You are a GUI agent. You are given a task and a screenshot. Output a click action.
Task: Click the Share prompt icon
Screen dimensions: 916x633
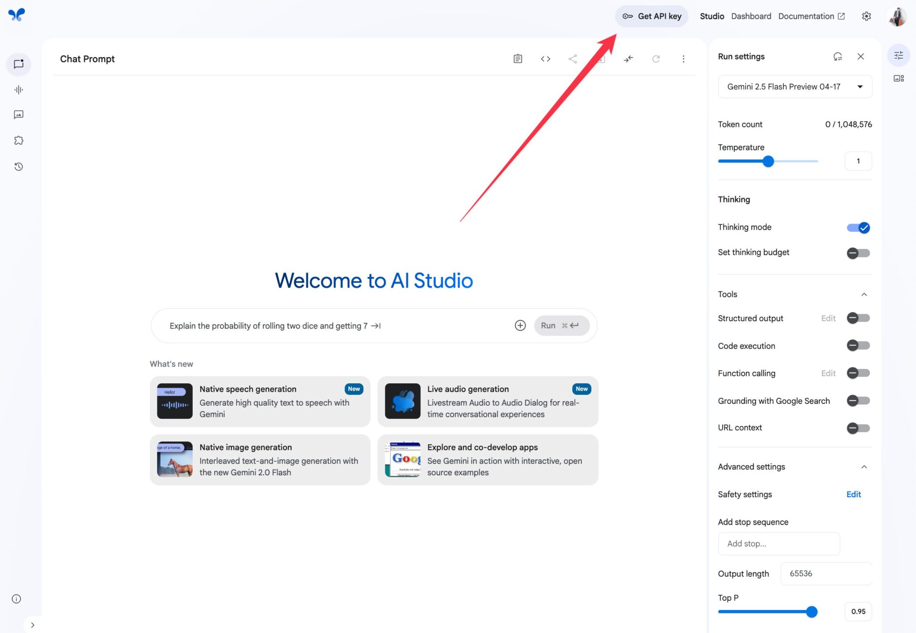(573, 59)
